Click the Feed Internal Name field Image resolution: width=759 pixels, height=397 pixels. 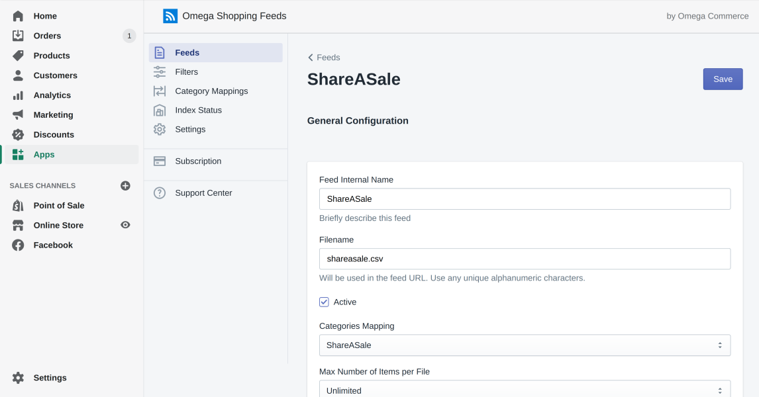coord(525,198)
